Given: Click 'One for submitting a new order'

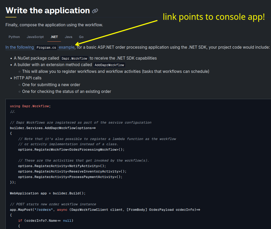Looking at the screenshot, I should [x=51, y=85].
